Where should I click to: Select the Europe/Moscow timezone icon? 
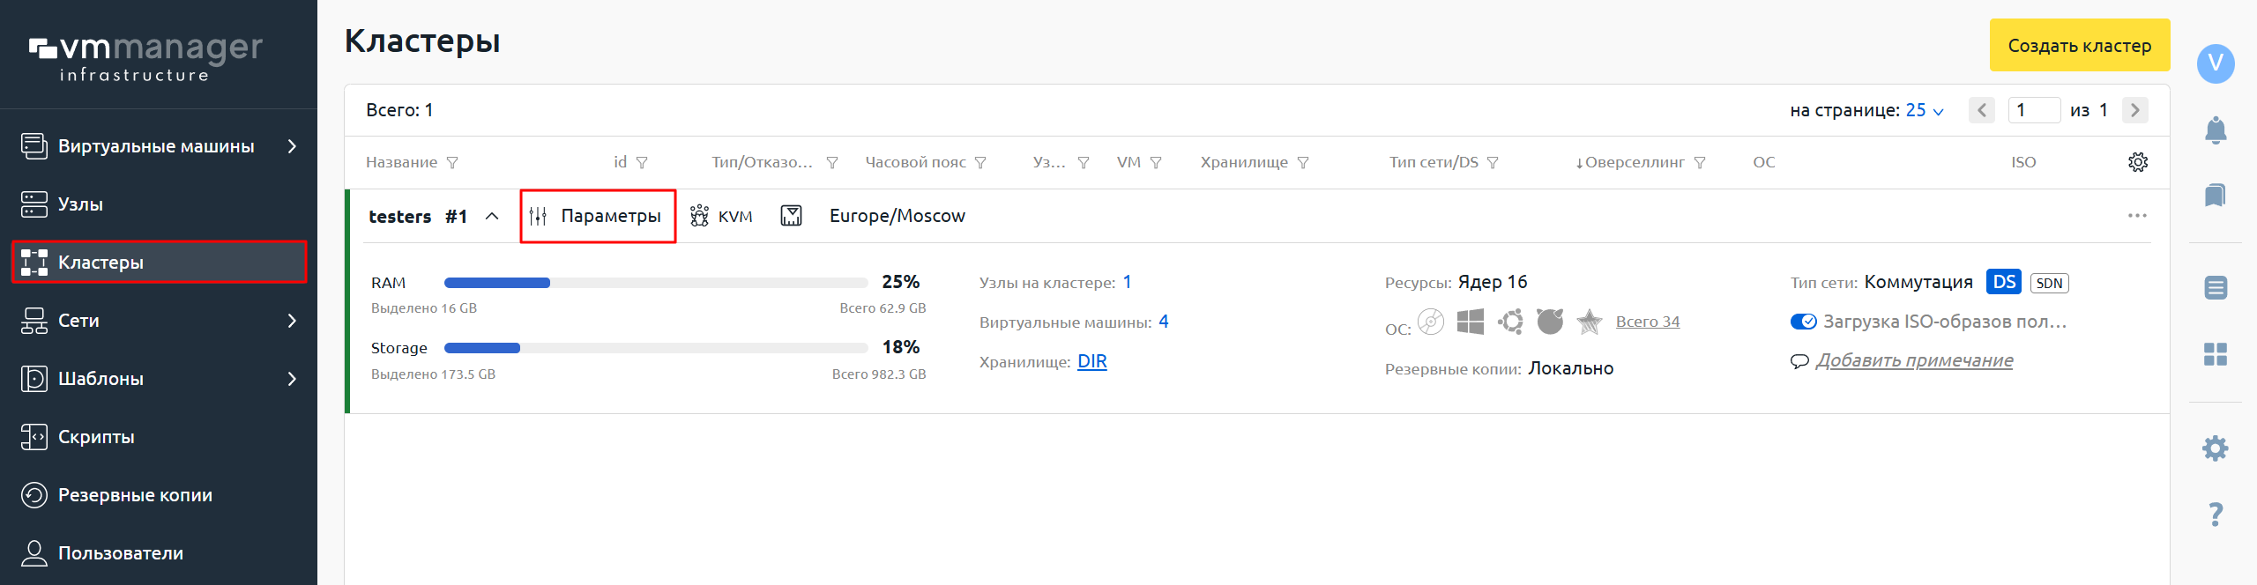click(792, 215)
